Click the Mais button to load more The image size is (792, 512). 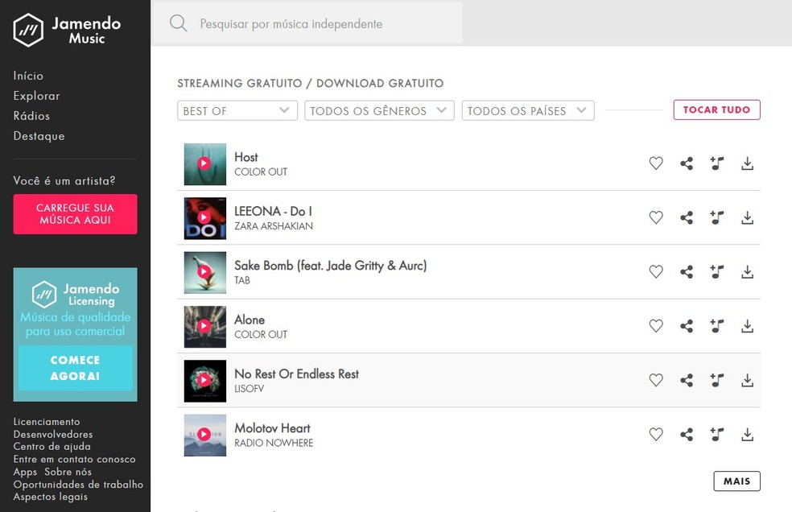(x=736, y=481)
